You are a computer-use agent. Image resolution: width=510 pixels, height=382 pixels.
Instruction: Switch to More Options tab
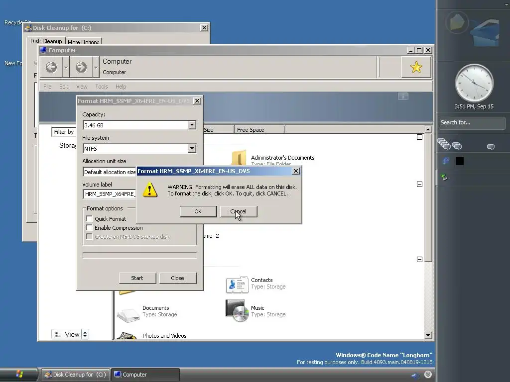84,42
